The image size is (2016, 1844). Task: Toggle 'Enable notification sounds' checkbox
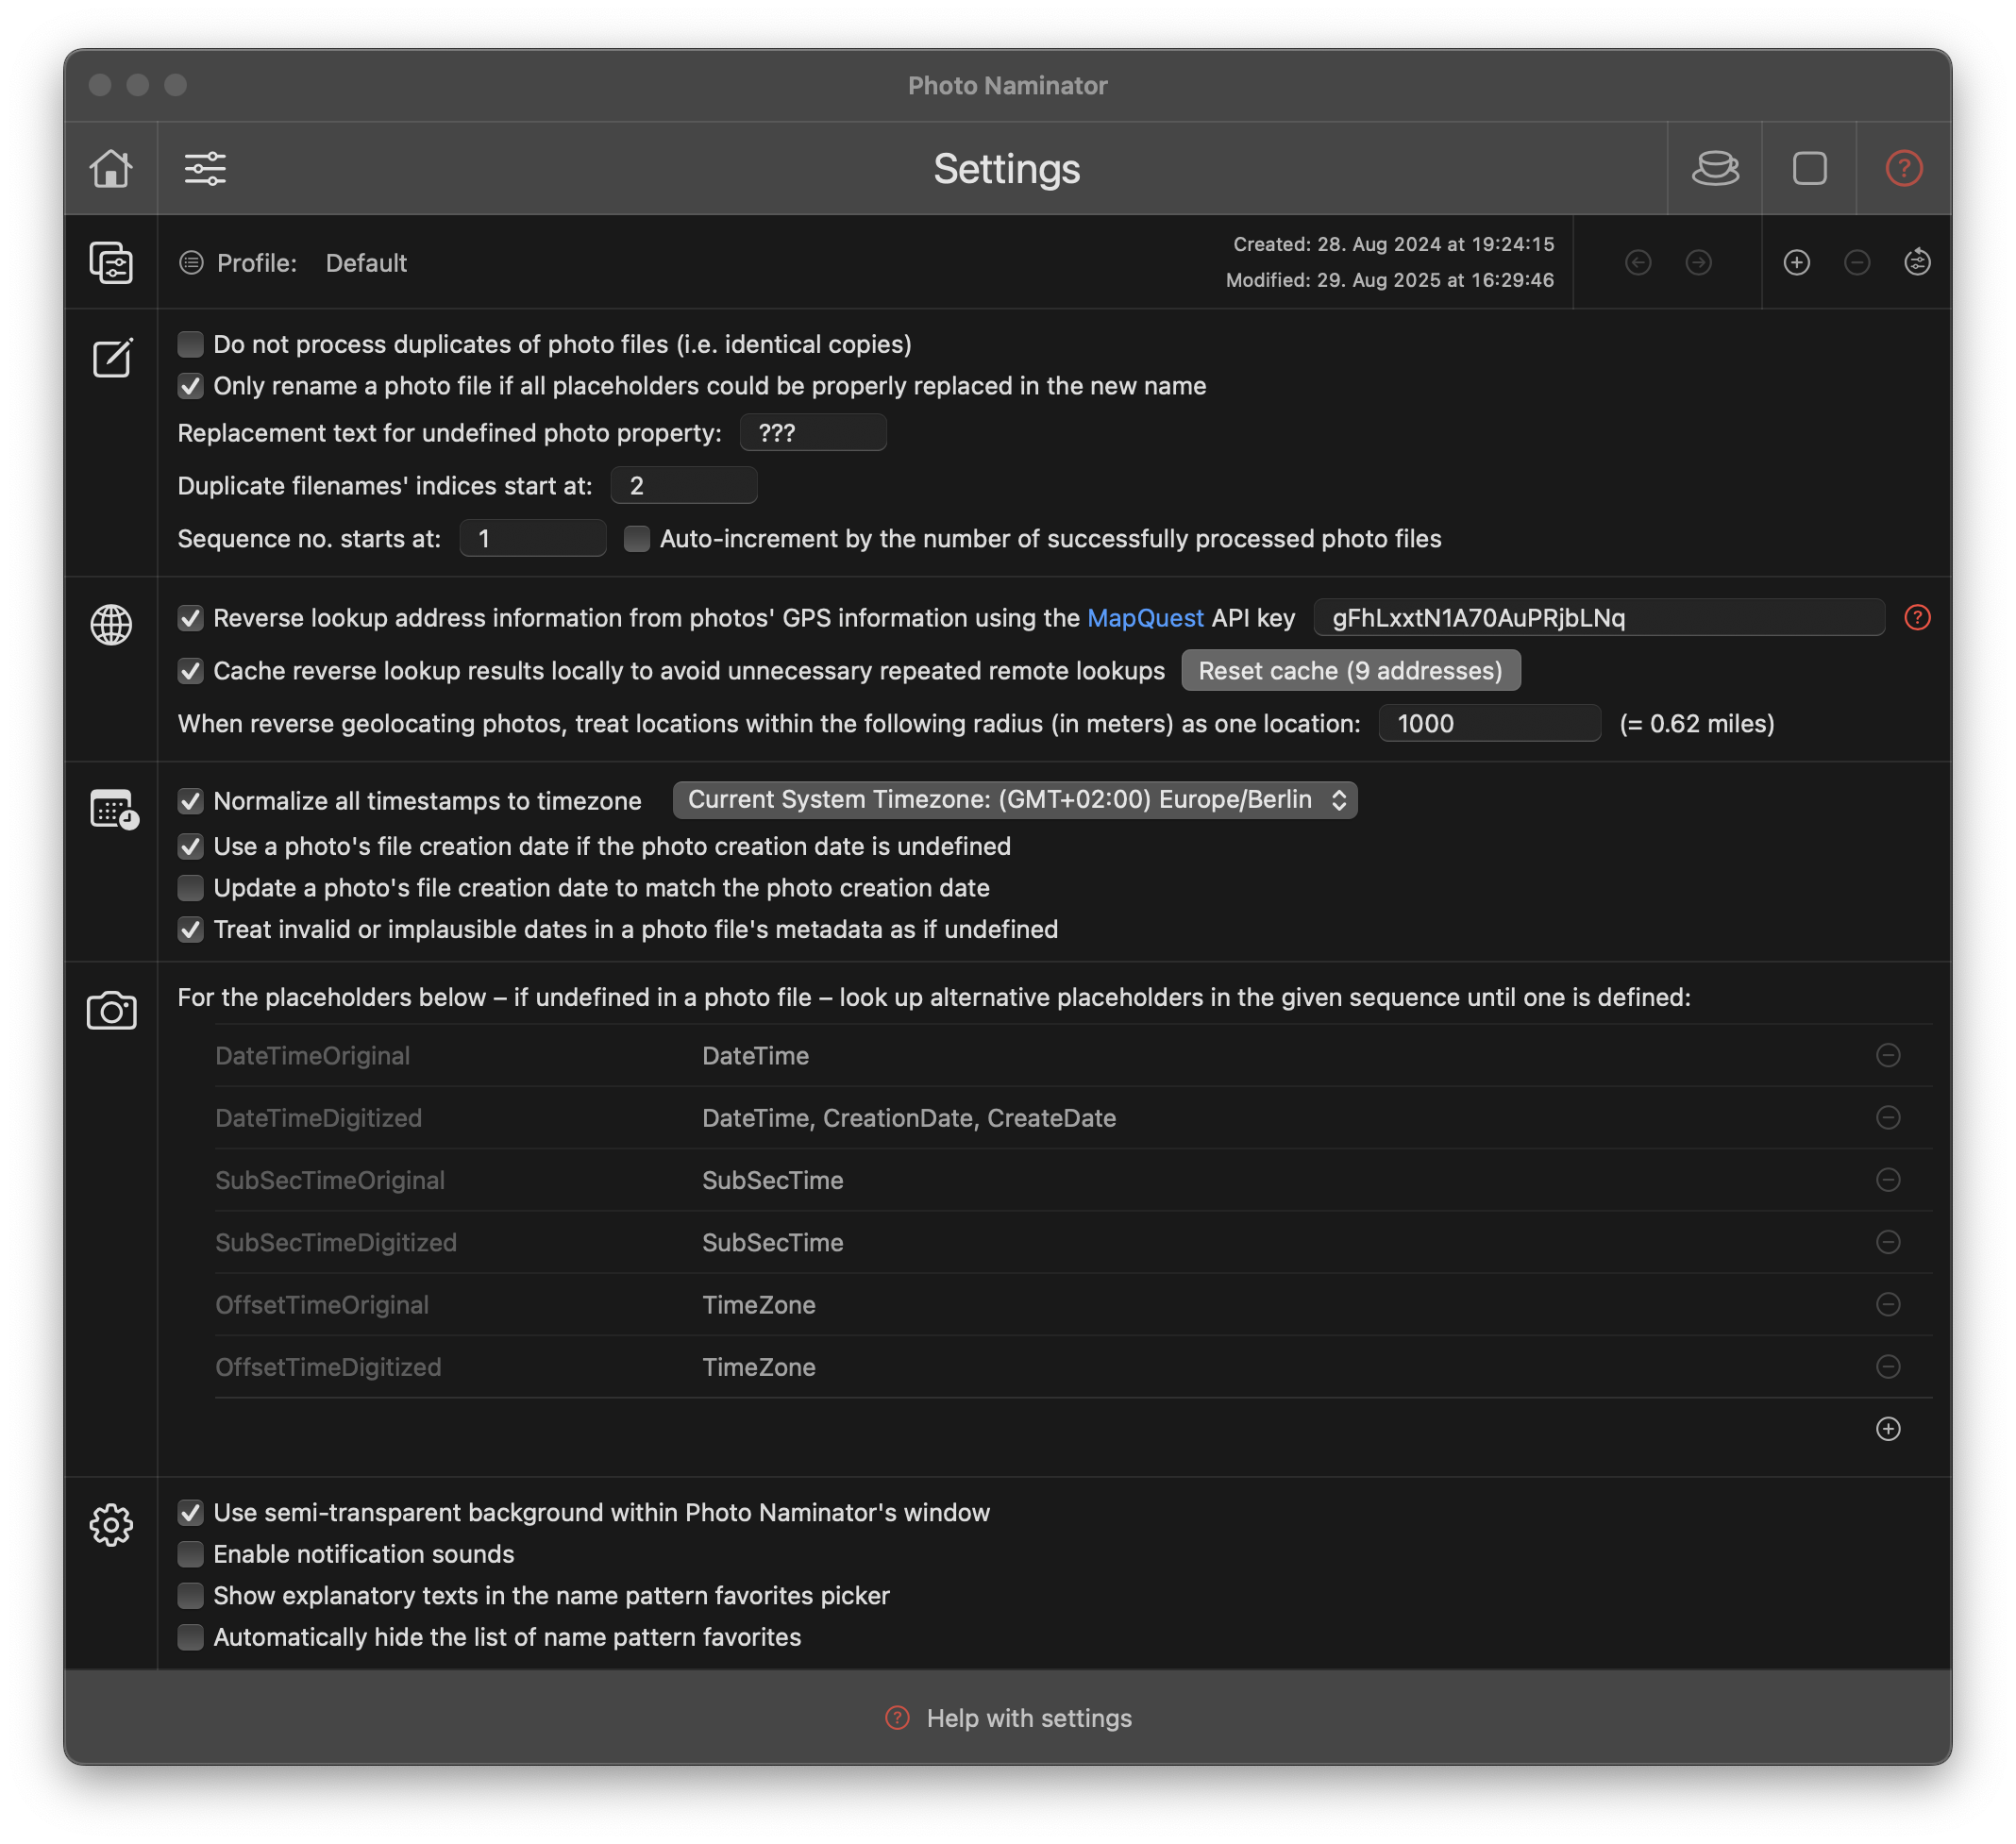(190, 1553)
